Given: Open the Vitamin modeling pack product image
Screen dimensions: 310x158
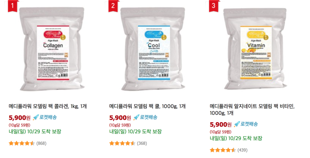Looking at the screenshot, I should pyautogui.click(x=255, y=49).
